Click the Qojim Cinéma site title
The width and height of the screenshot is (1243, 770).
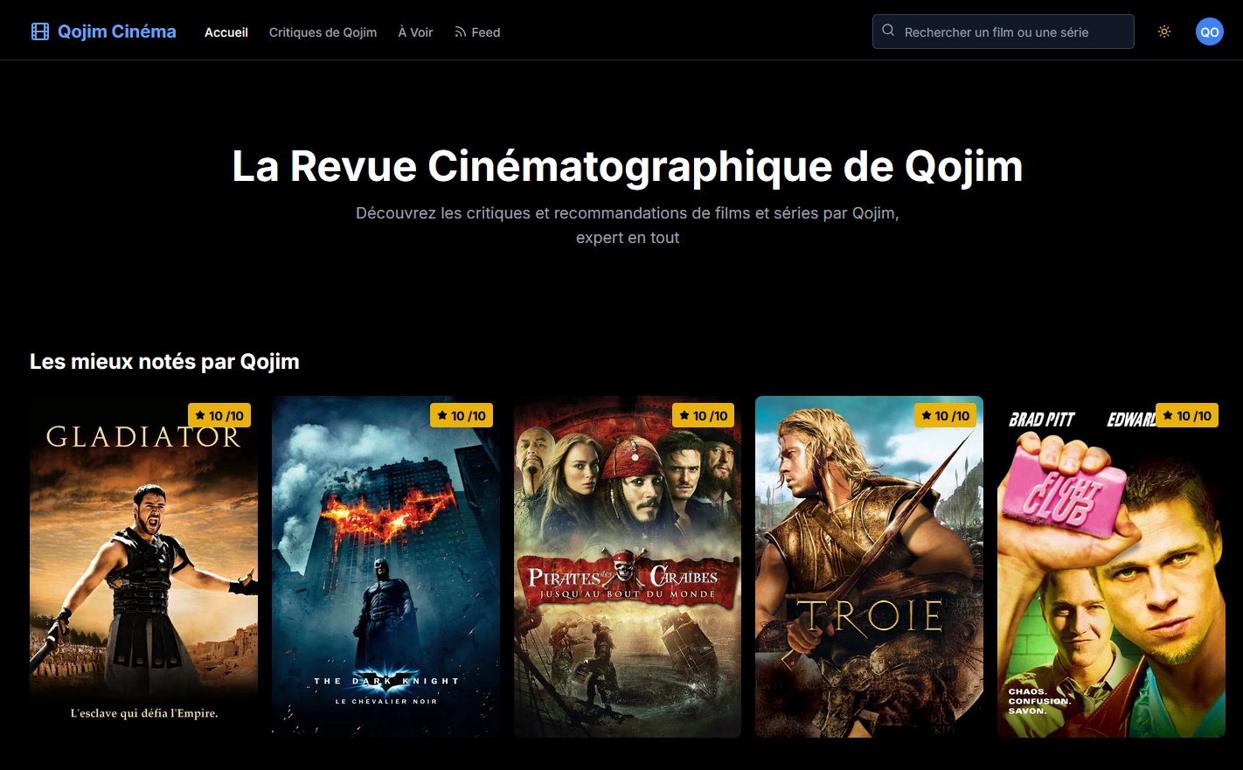click(x=117, y=31)
